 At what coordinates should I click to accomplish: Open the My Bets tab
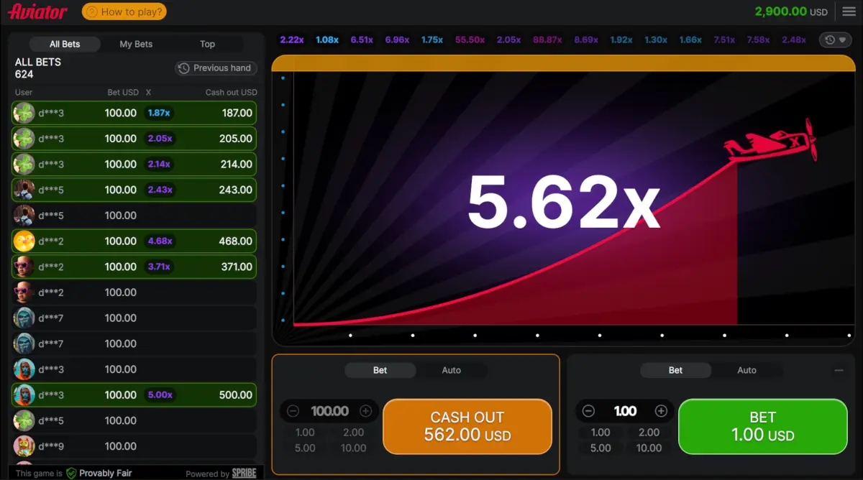[x=136, y=44]
